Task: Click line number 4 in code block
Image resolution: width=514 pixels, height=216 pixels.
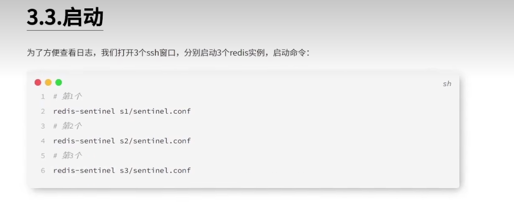Action: pos(43,141)
